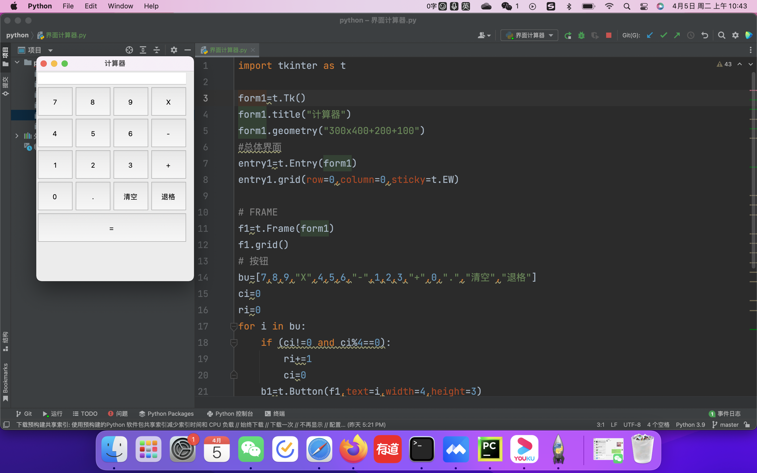Open the master git branch selector

[x=726, y=424]
